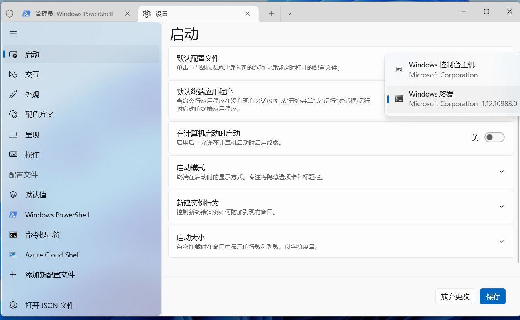
Task: Click the 放弃更改 button
Action: click(455, 296)
